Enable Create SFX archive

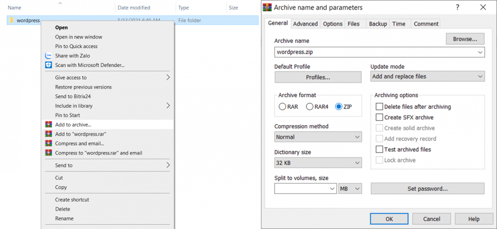click(x=379, y=117)
